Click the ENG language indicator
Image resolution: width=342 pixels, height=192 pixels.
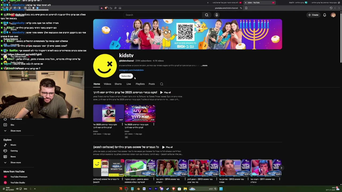pos(25,189)
